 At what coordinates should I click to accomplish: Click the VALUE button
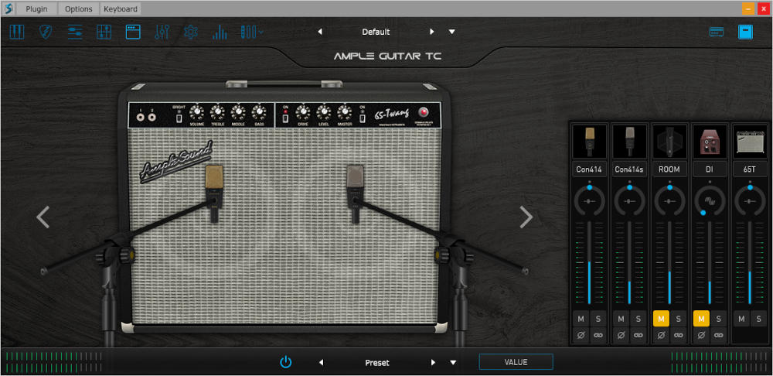coord(516,362)
